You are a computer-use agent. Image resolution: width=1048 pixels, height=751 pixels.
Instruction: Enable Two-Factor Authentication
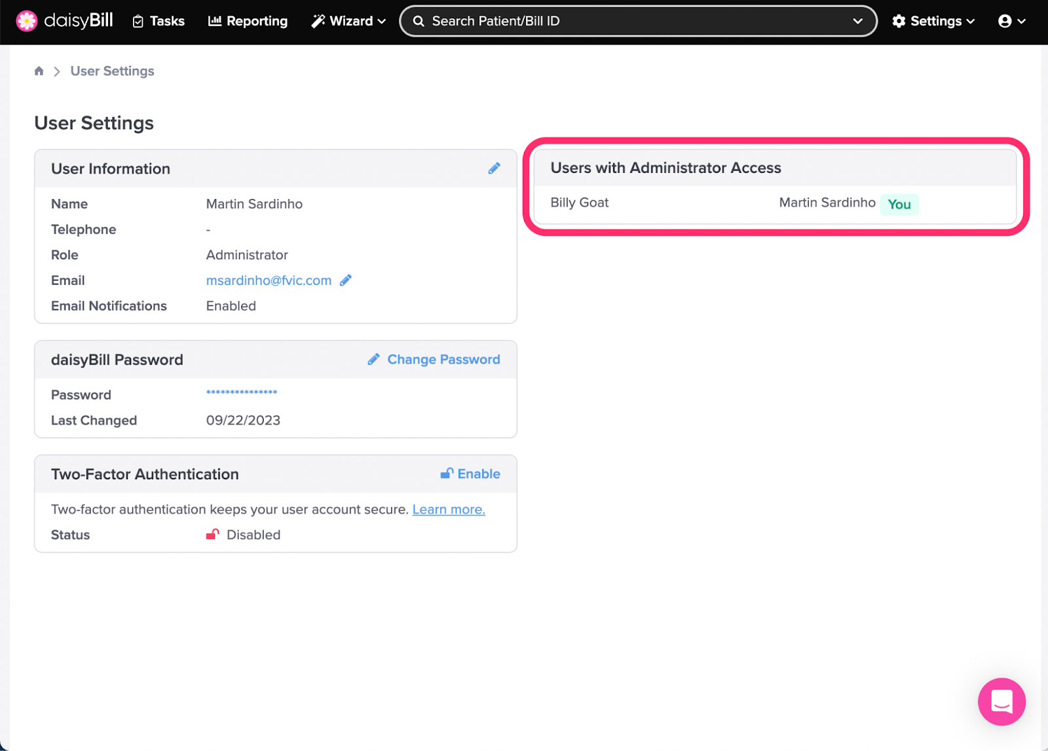coord(470,474)
